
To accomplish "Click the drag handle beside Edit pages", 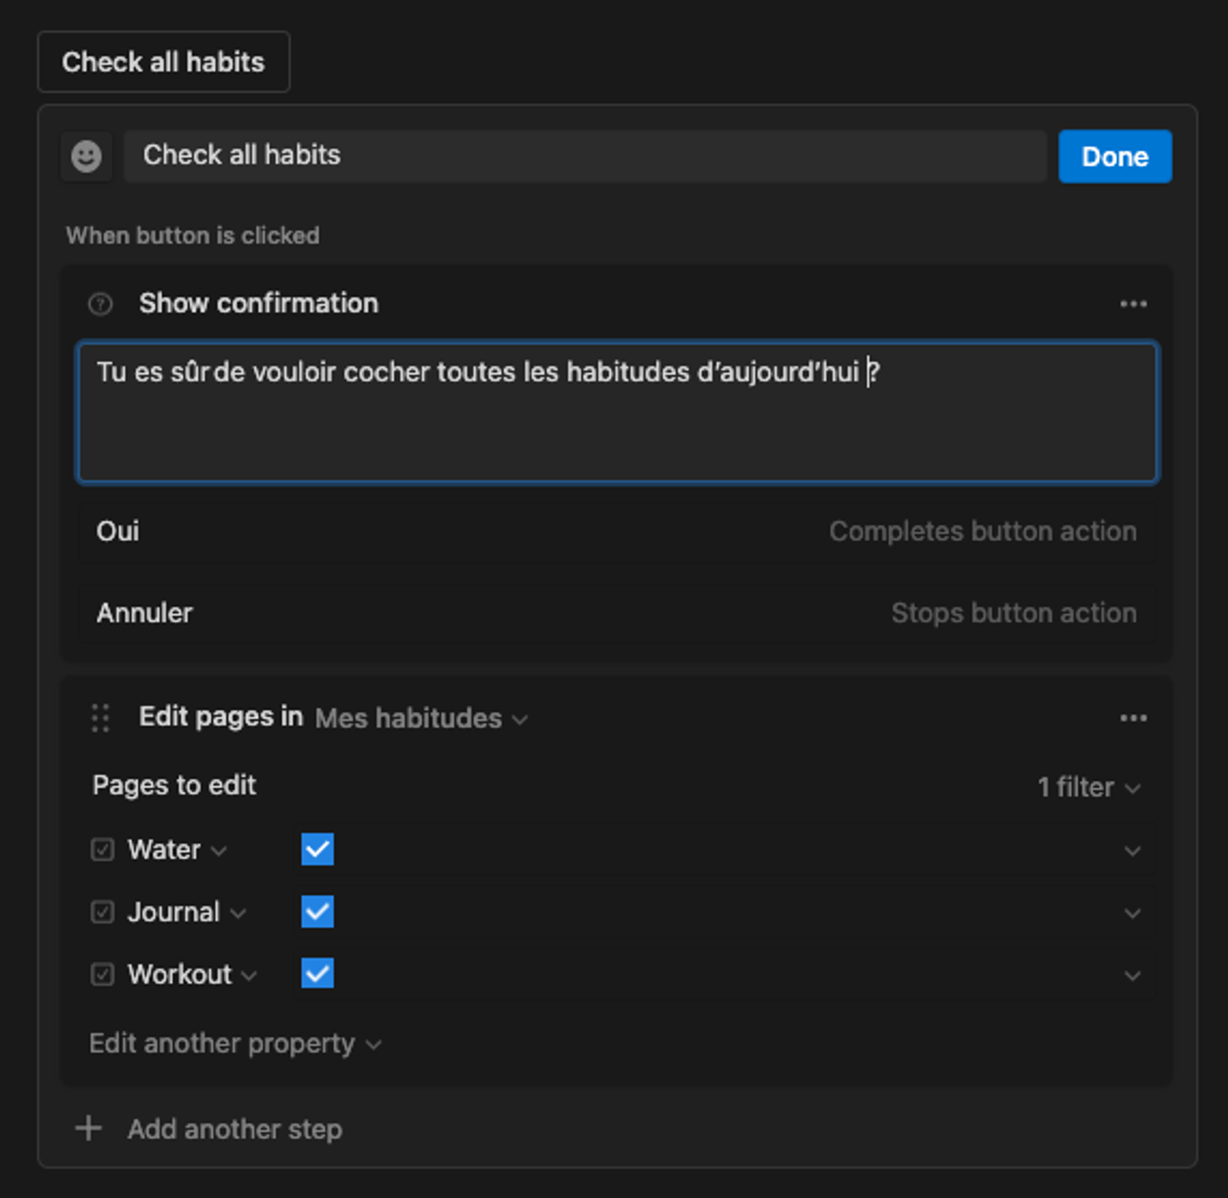I will [100, 718].
